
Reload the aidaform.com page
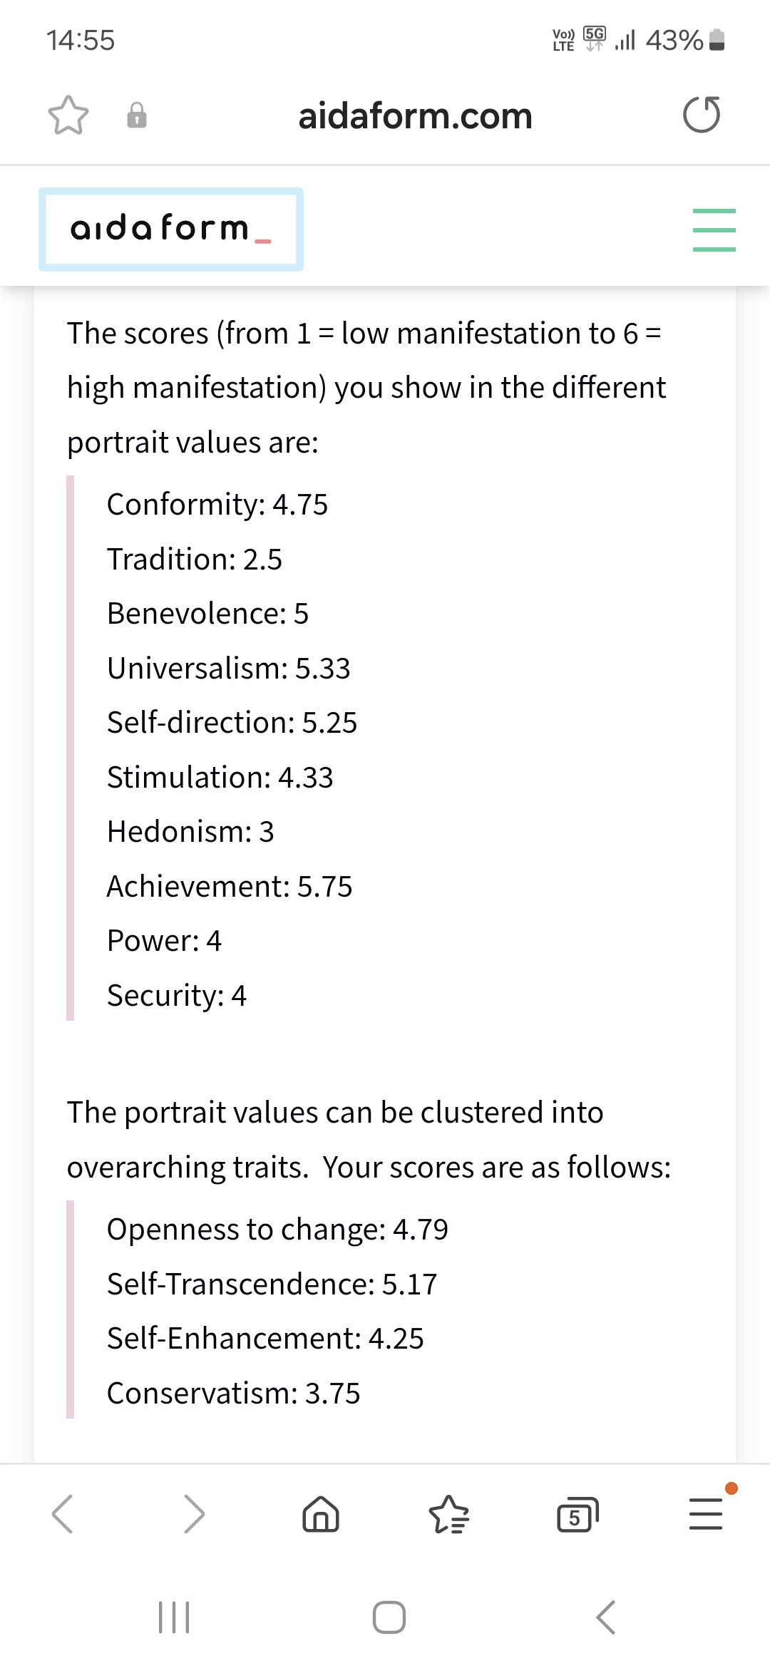point(702,115)
